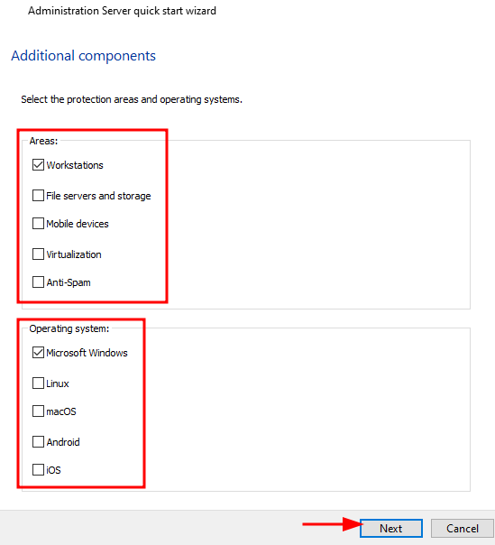Untick the Microsoft Windows checkbox
Viewport: 495px width, 545px height.
(x=38, y=353)
